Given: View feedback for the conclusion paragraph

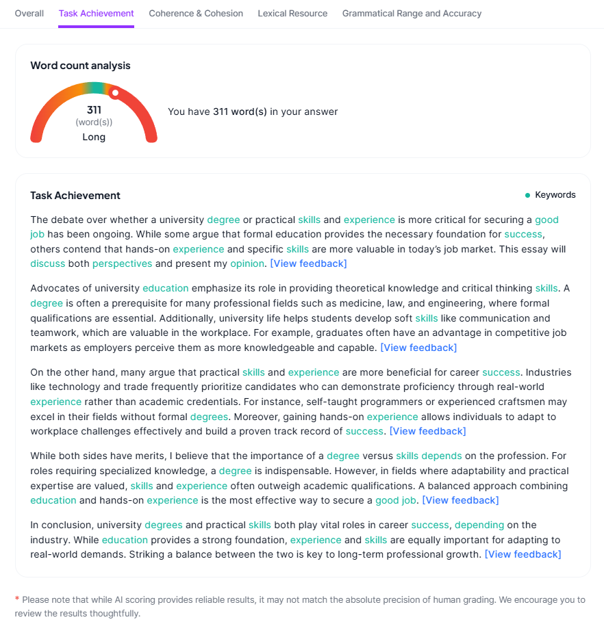Looking at the screenshot, I should (x=523, y=554).
